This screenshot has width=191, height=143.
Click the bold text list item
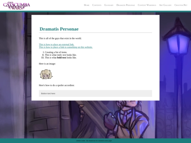[61, 58]
